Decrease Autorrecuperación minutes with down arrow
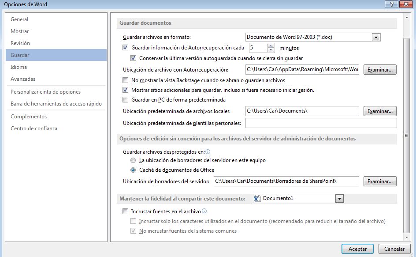The image size is (416, 257). tap(271, 50)
